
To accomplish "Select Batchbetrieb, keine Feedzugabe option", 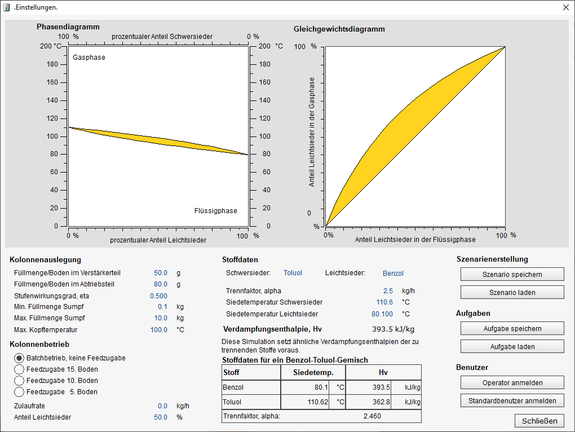I will tap(19, 358).
